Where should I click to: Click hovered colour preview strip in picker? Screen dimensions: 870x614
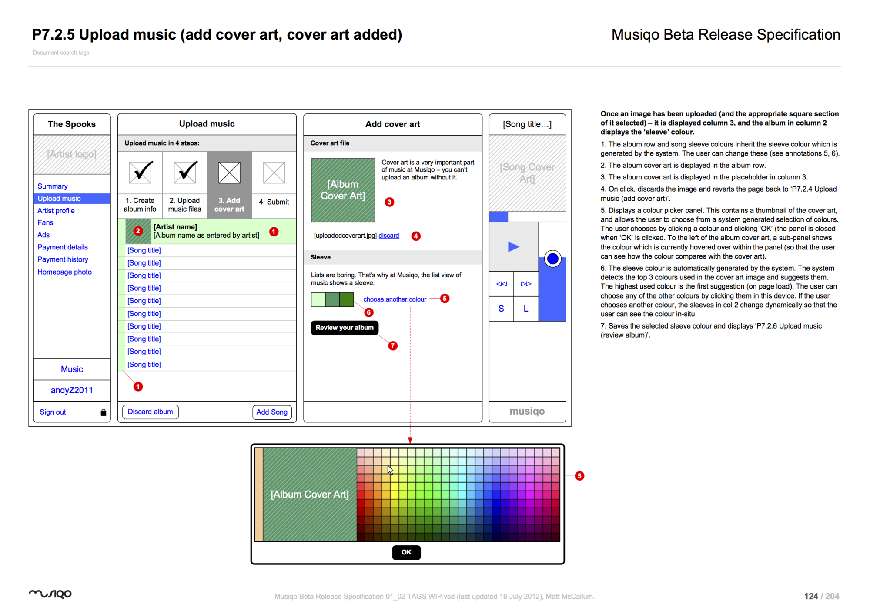259,495
